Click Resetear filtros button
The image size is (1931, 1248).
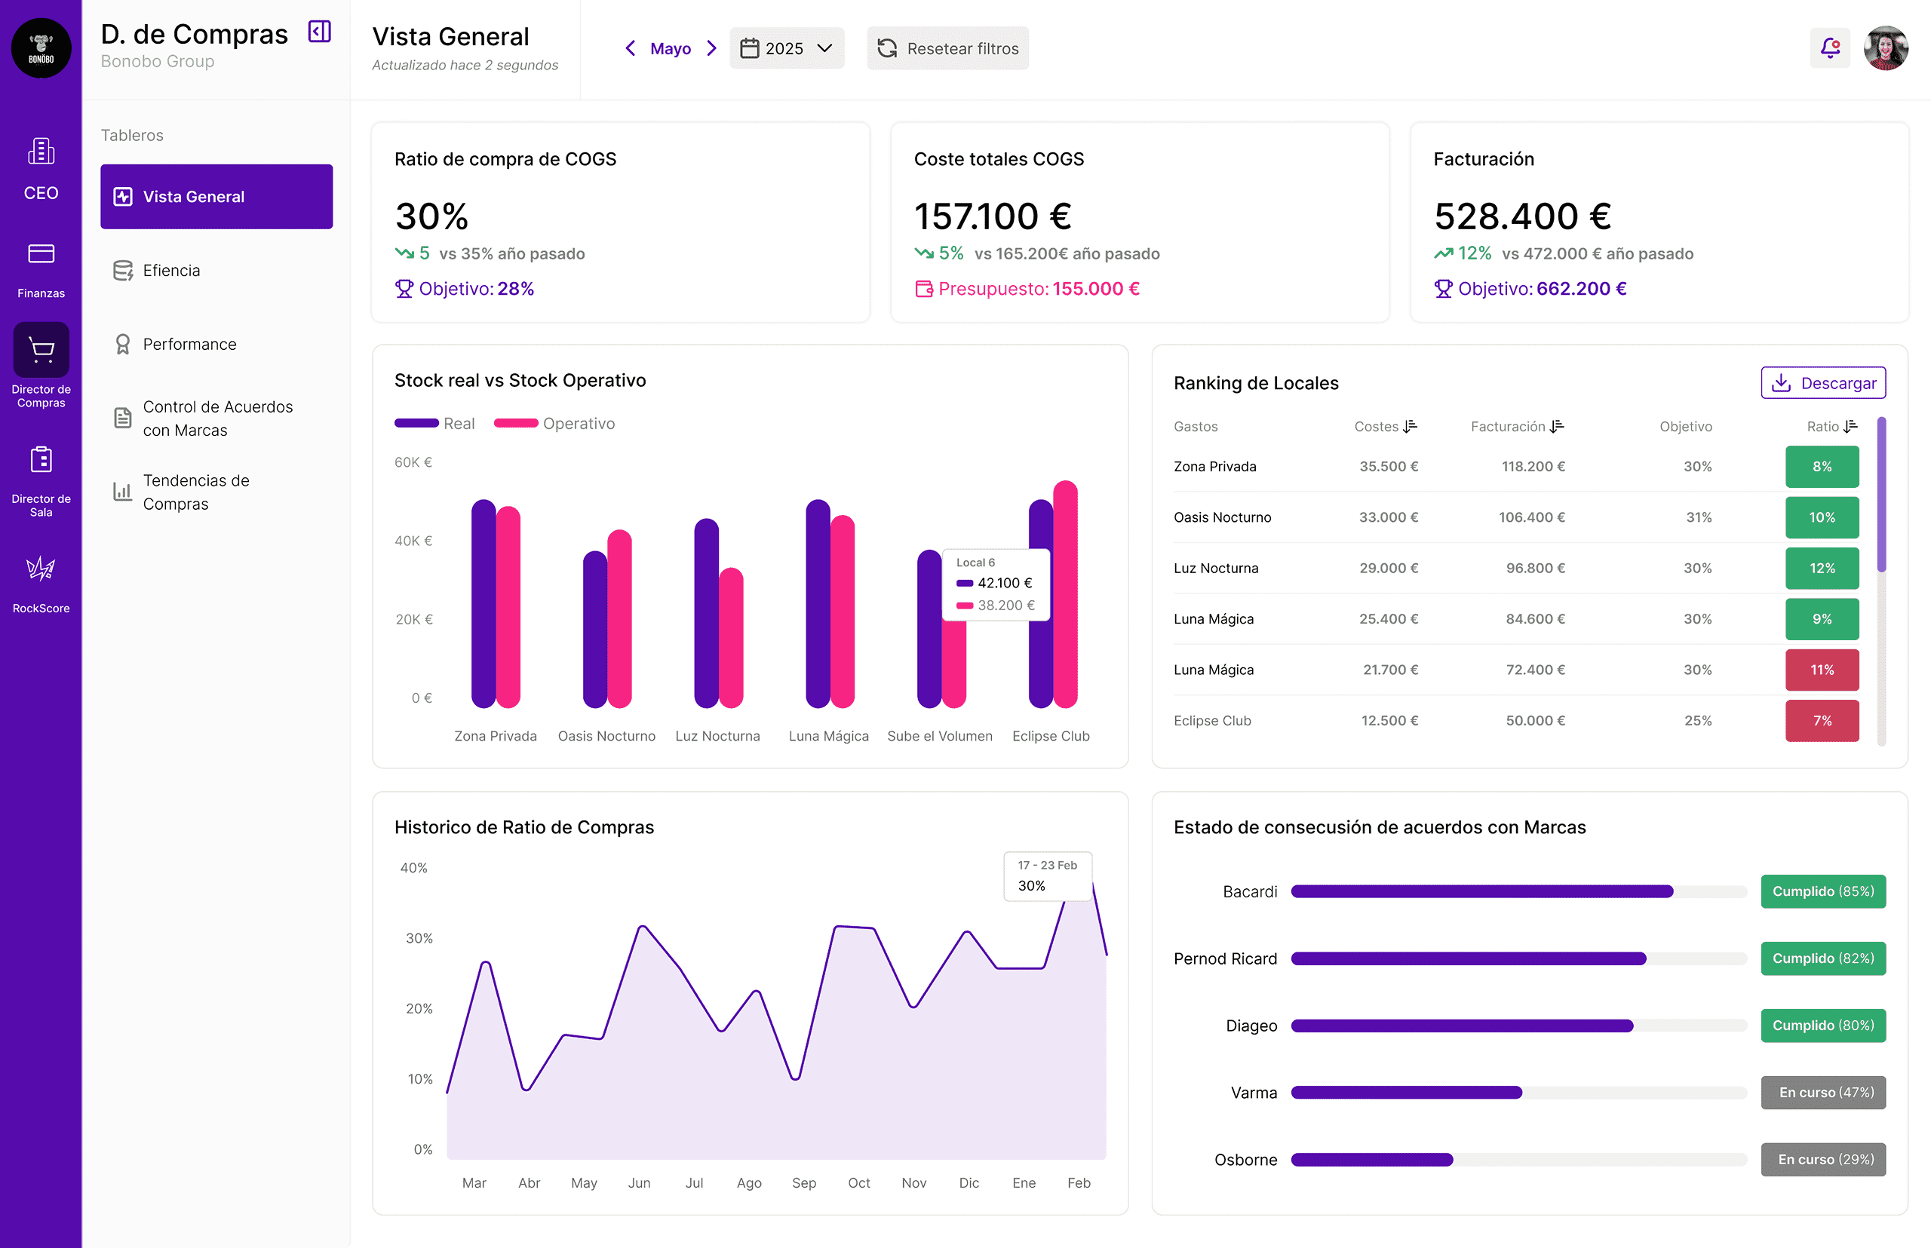947,48
